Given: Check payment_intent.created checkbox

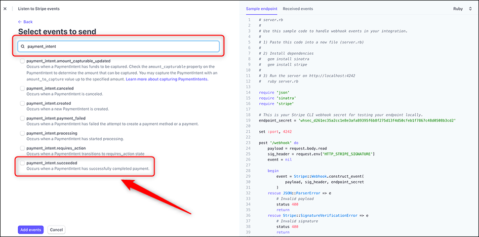Looking at the screenshot, I should point(22,103).
